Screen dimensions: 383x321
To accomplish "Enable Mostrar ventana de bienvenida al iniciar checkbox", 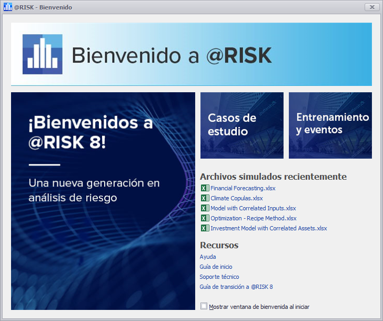I will (x=204, y=306).
